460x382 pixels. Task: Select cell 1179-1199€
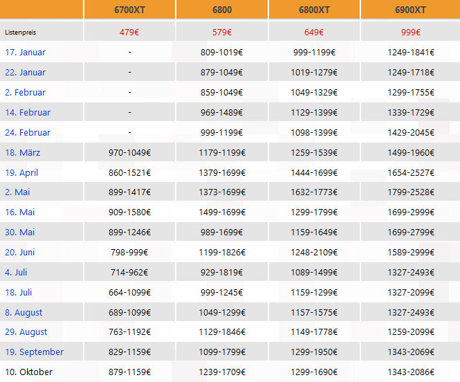tap(222, 152)
